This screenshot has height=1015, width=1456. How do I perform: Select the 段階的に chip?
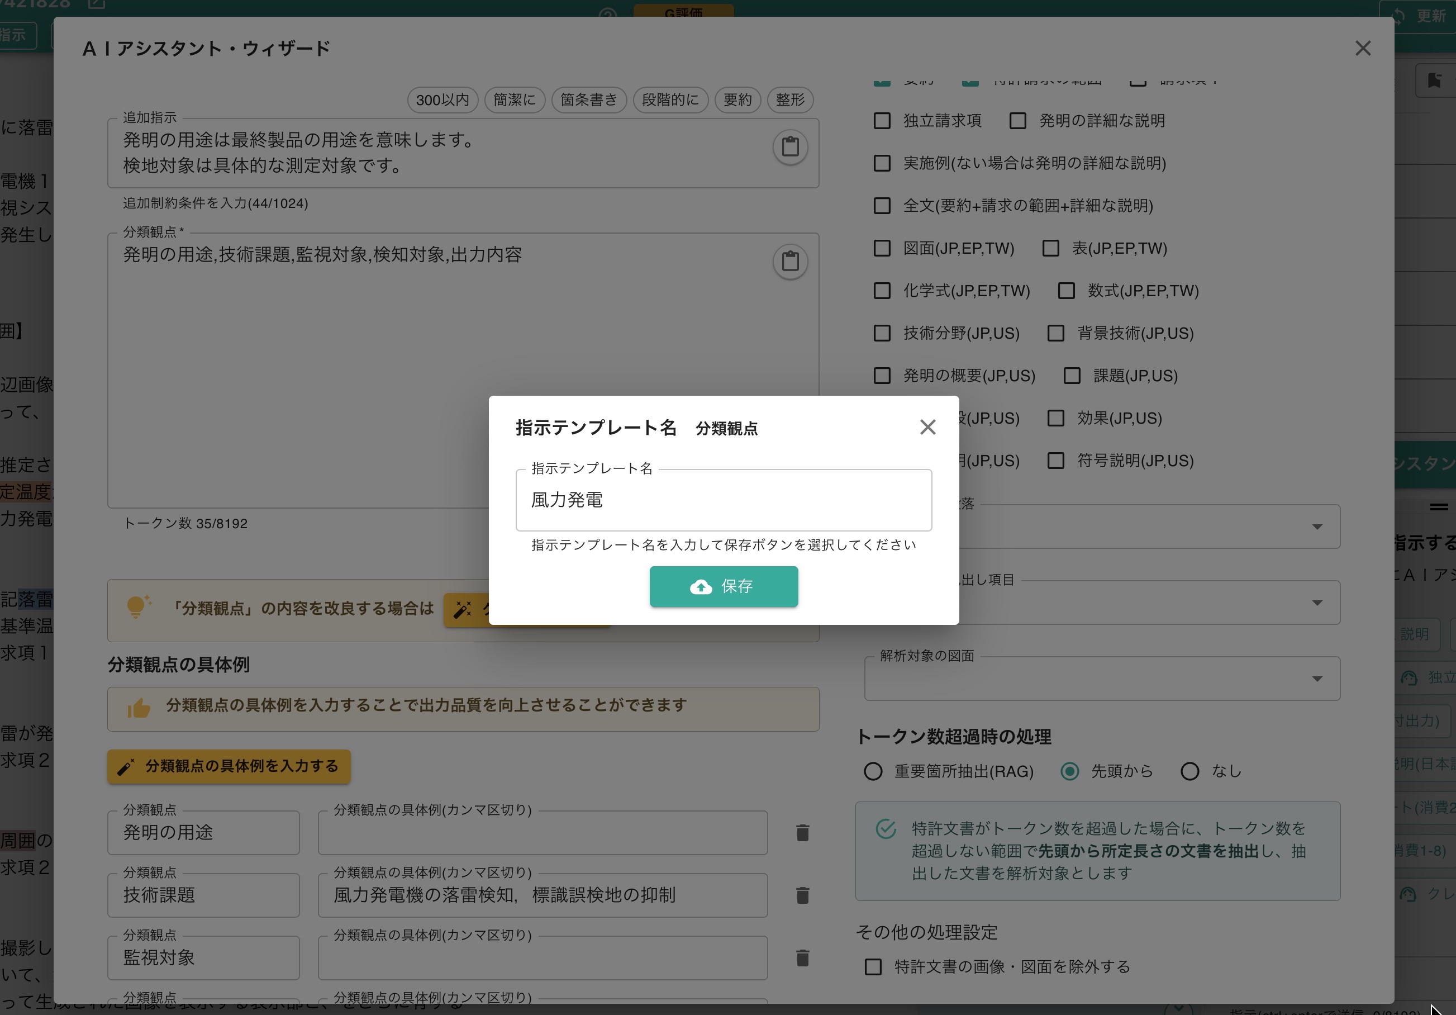(x=670, y=99)
